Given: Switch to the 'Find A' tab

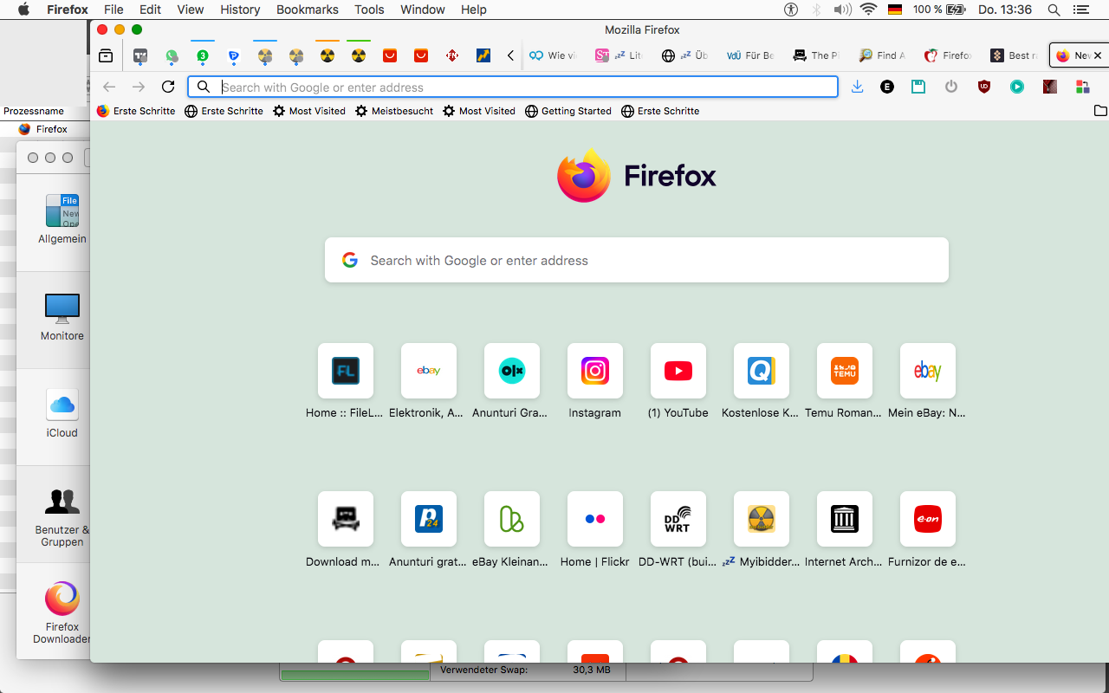Looking at the screenshot, I should tap(882, 55).
